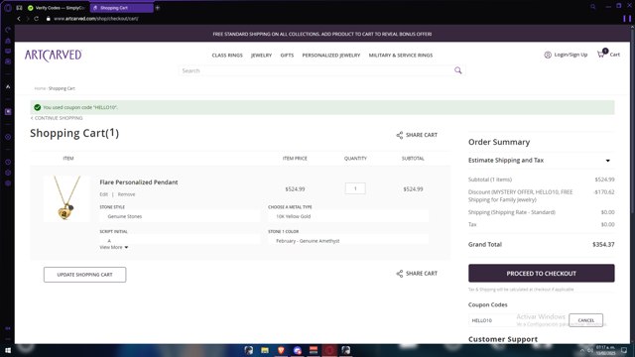
Task: Click Continue Shopping link
Action: (x=57, y=118)
